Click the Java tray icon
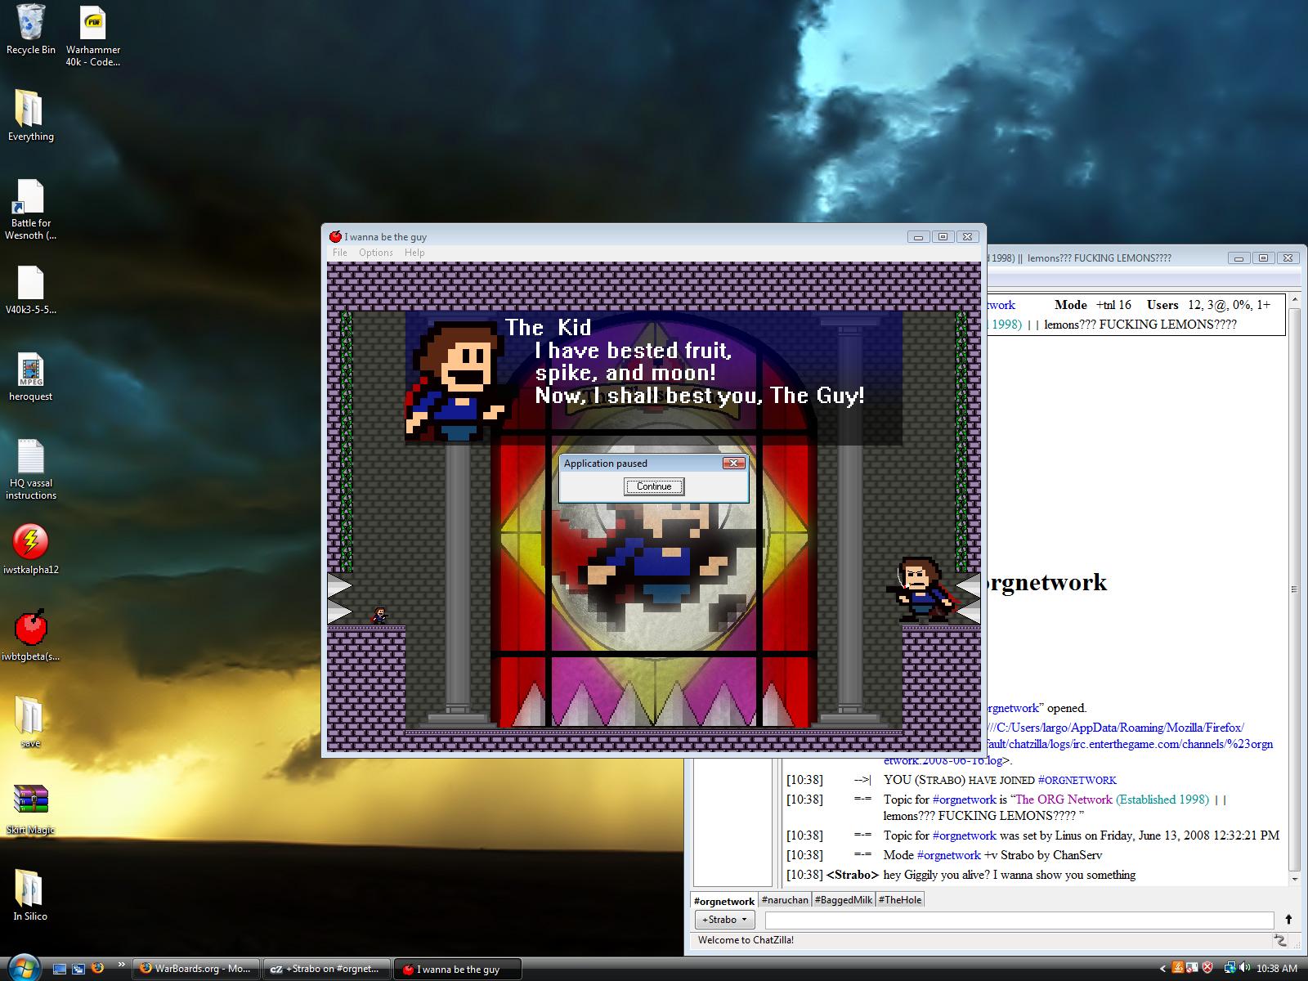This screenshot has width=1308, height=981. (x=1178, y=969)
